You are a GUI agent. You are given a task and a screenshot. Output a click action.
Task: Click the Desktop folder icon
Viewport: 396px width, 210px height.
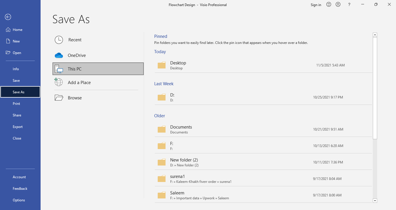[161, 65]
